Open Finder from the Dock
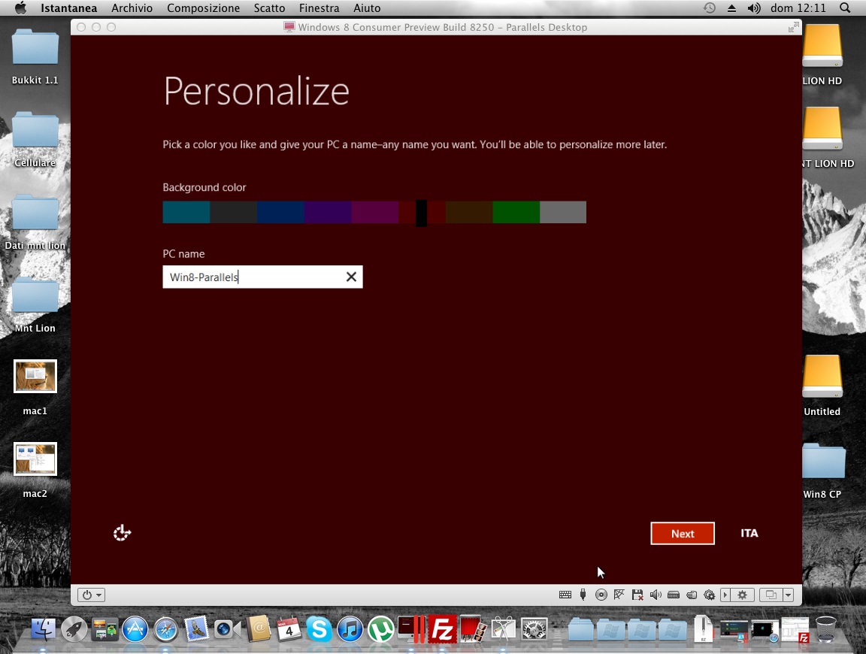 pyautogui.click(x=43, y=629)
